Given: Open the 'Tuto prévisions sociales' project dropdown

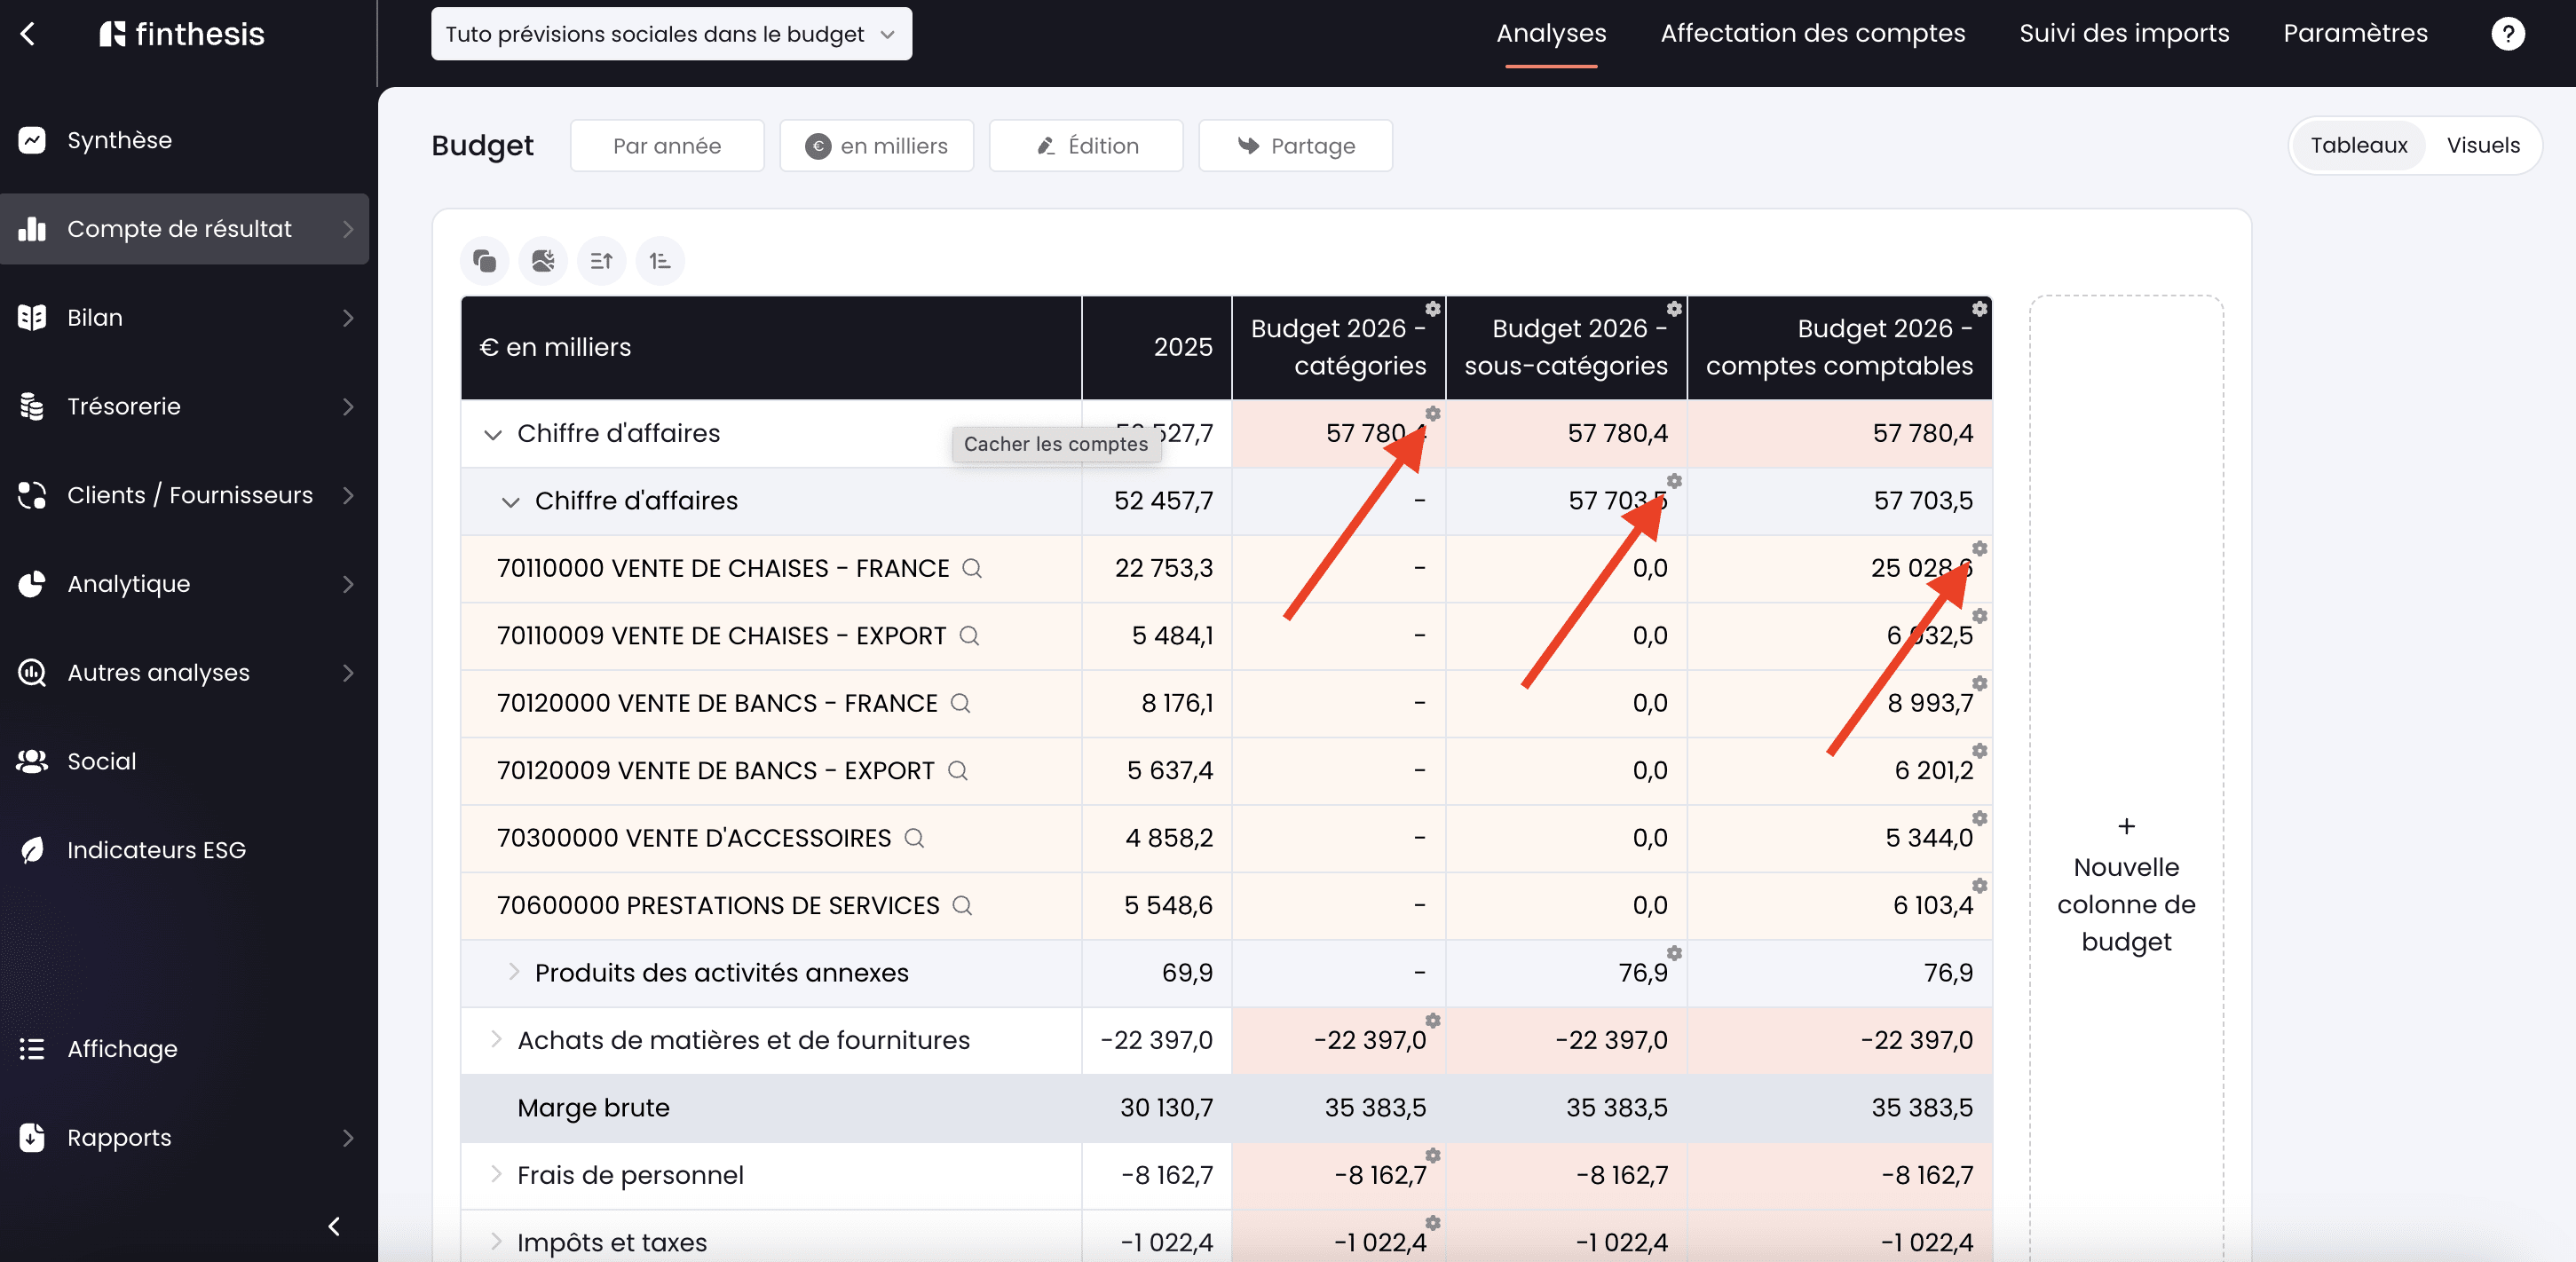Looking at the screenshot, I should [x=671, y=34].
